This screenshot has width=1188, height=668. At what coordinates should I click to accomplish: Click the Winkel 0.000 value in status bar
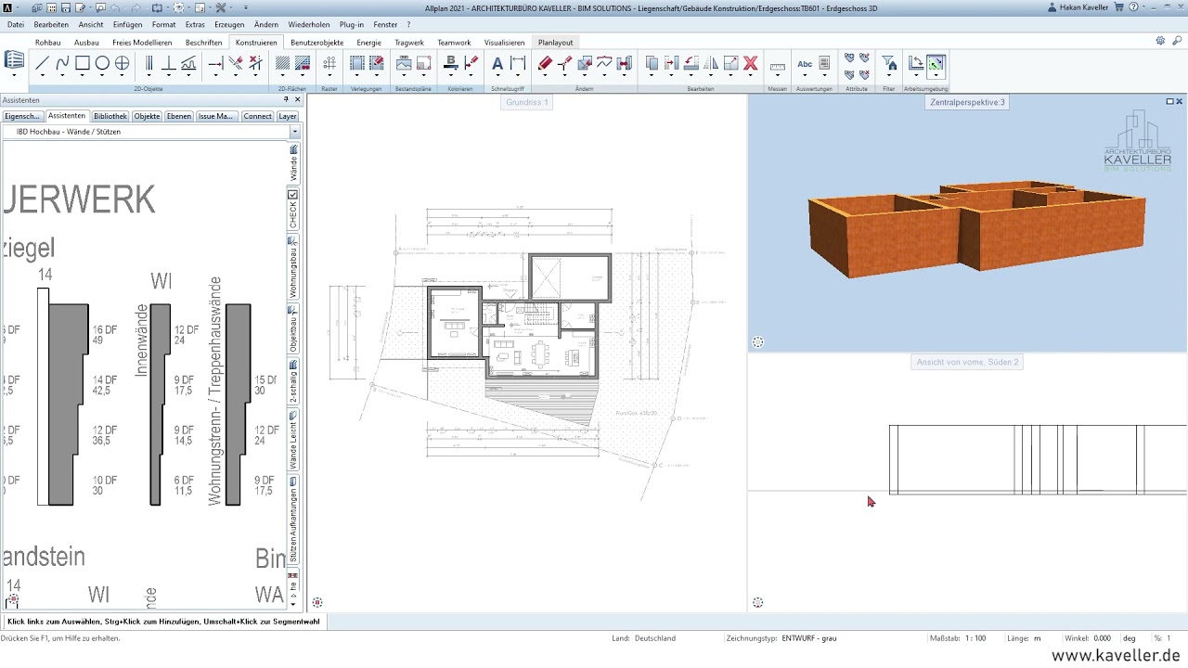tap(1102, 638)
